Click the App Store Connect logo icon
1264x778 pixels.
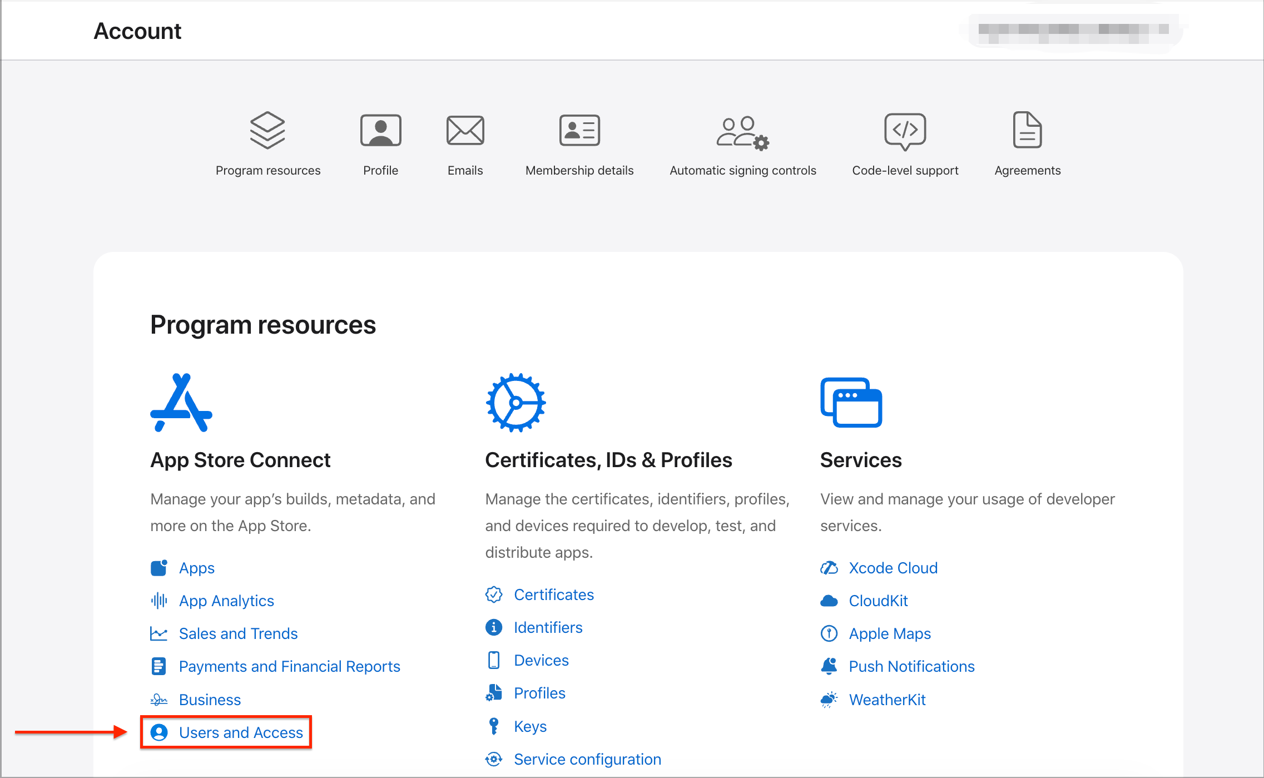click(x=181, y=403)
